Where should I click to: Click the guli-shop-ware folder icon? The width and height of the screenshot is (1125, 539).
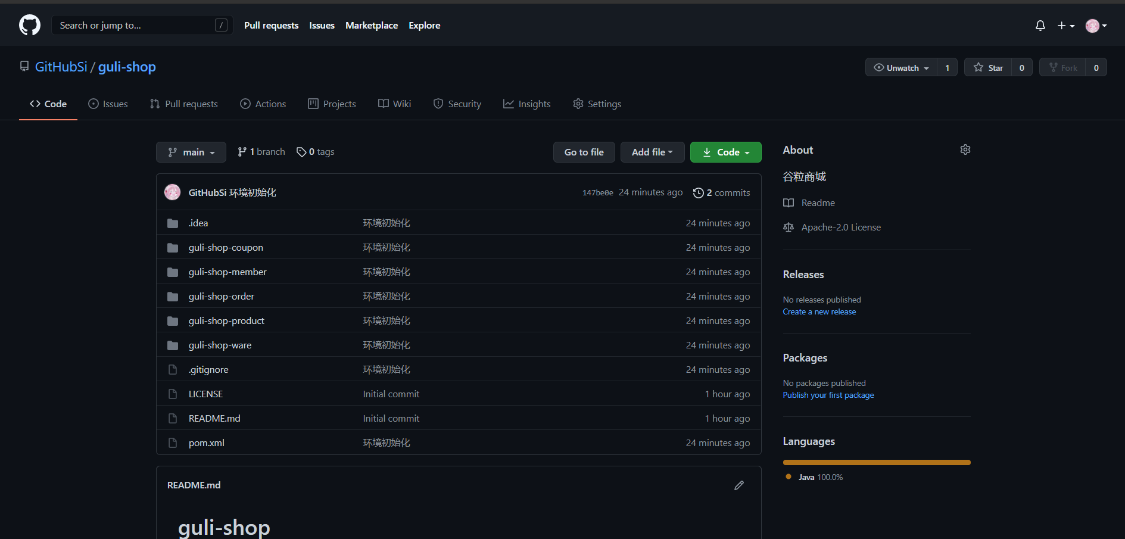coord(173,345)
